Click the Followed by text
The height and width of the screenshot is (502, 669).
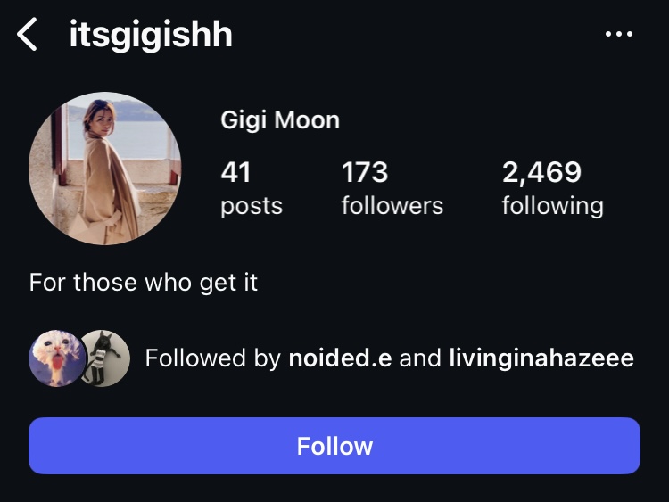[212, 358]
